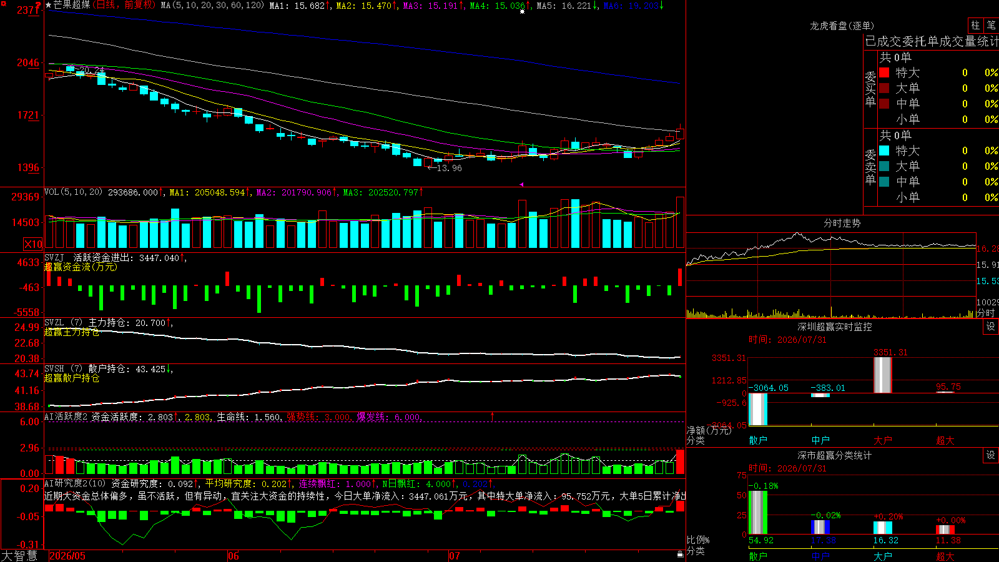Click the 1396 price axis label
Screen dimensions: 999x562
(x=28, y=167)
